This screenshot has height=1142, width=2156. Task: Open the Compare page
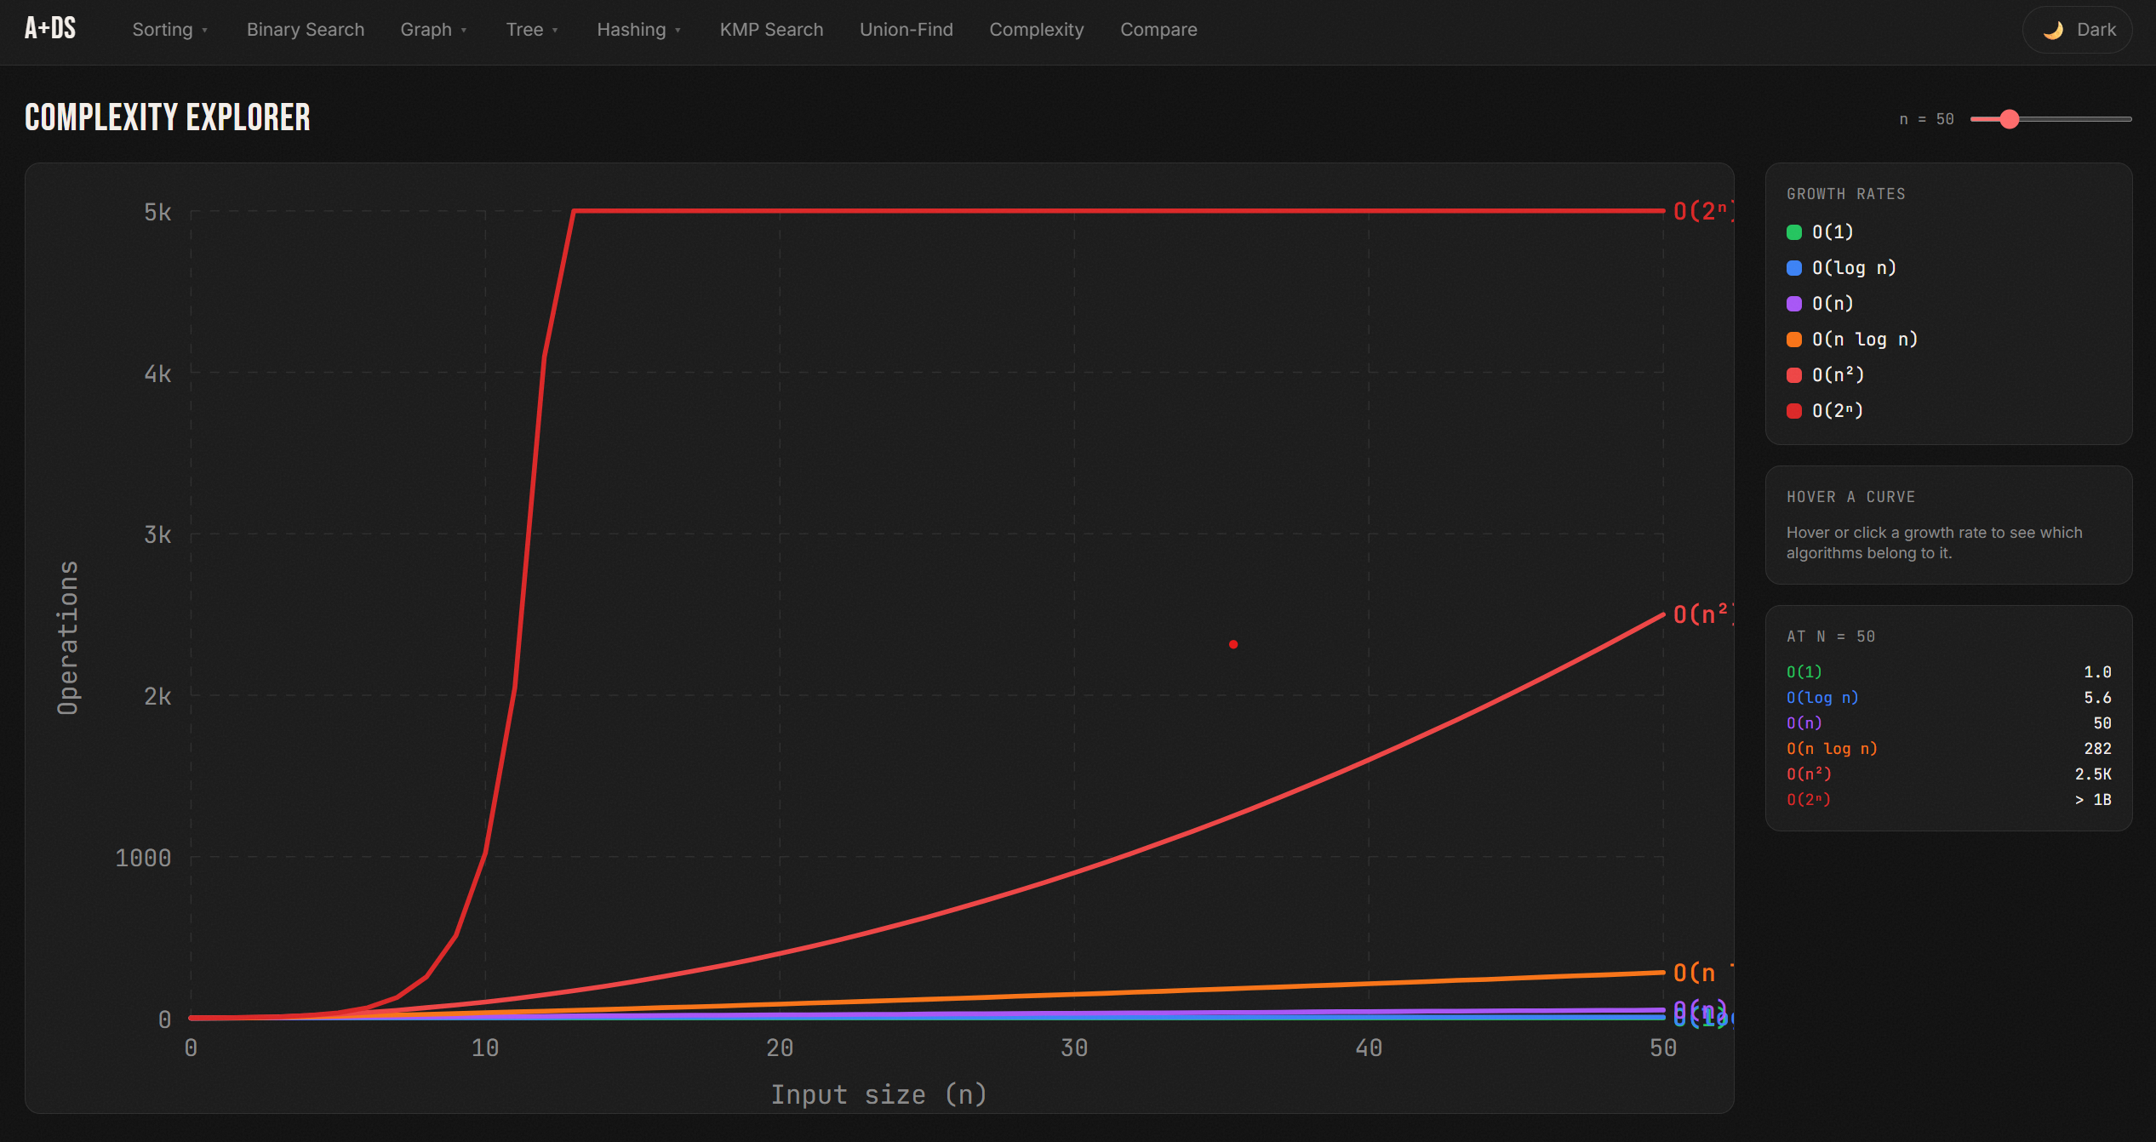click(x=1158, y=29)
